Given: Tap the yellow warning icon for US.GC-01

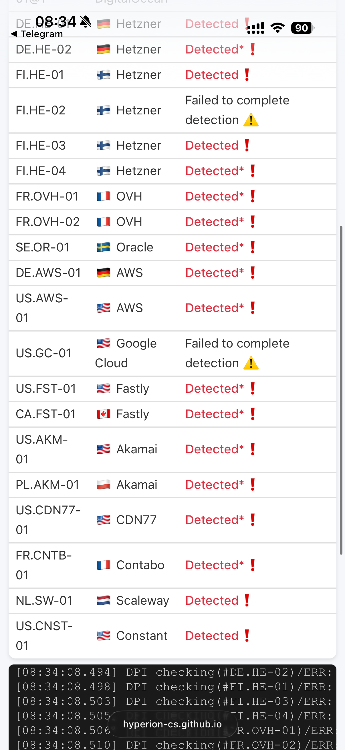Looking at the screenshot, I should point(251,363).
